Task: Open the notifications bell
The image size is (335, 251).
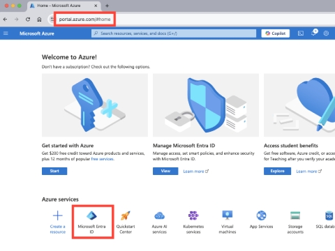Action: tap(313, 33)
